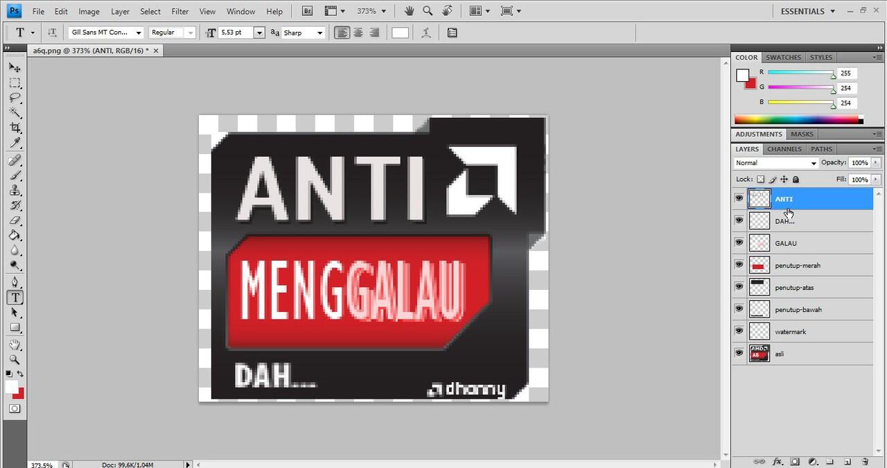This screenshot has width=887, height=468.
Task: Select the Paint Bucket tool
Action: 15,236
